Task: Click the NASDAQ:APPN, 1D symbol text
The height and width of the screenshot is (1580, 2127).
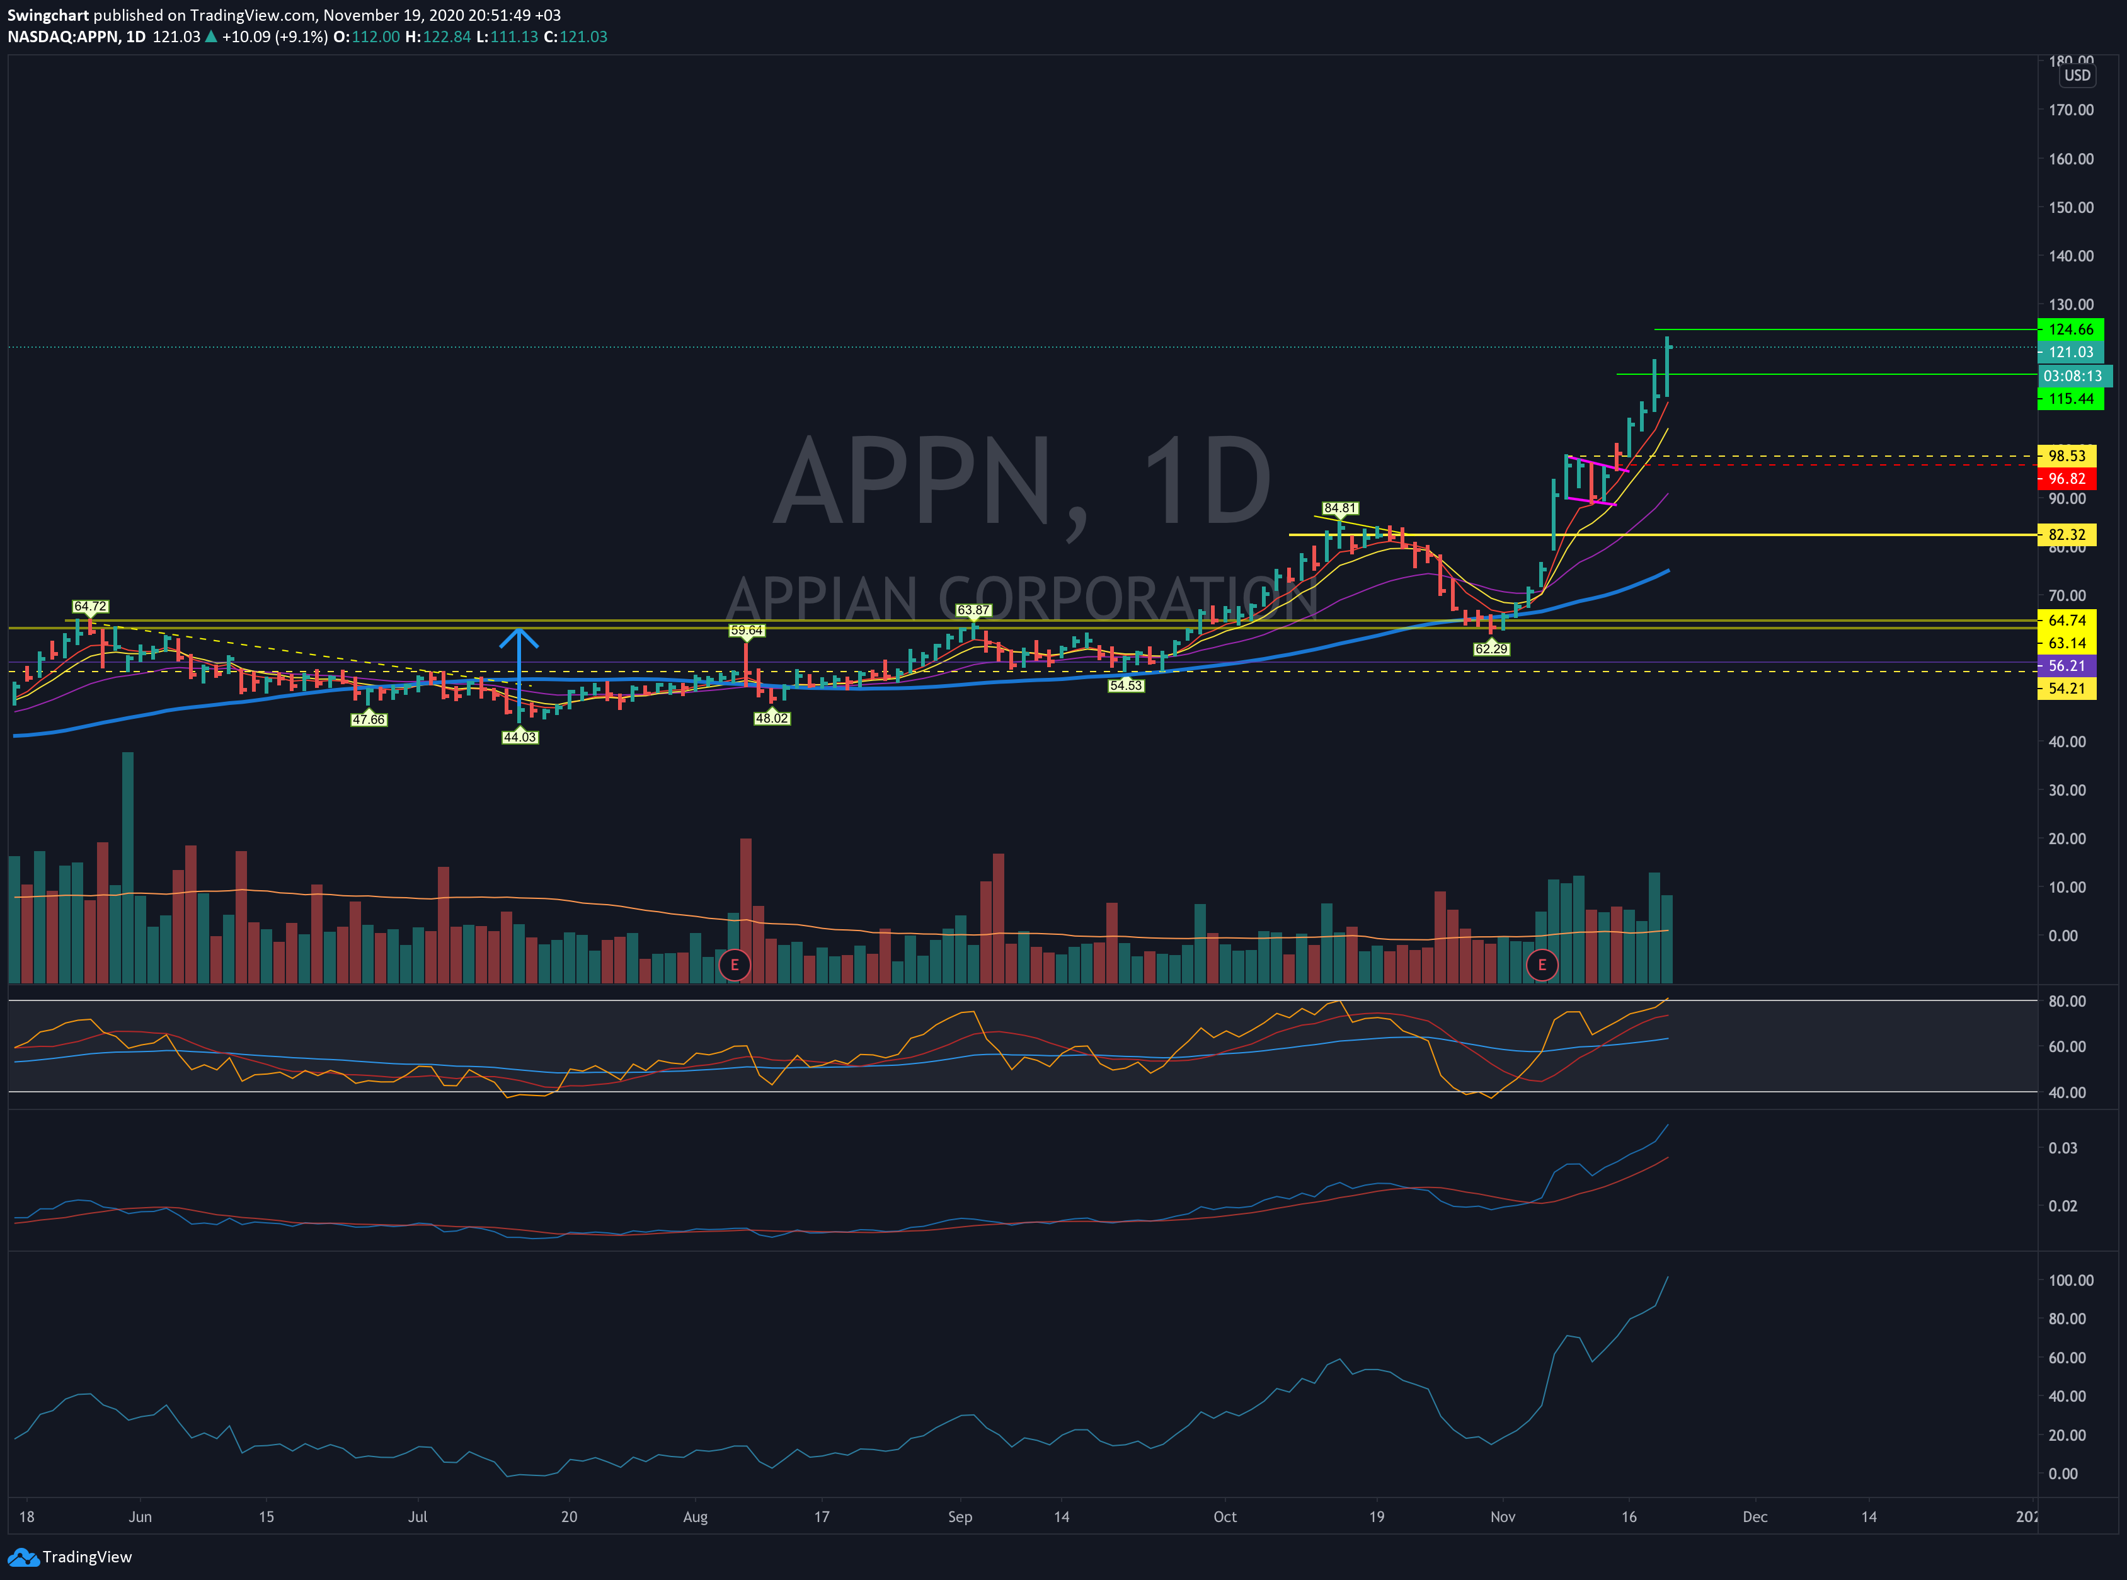Action: pyautogui.click(x=76, y=37)
